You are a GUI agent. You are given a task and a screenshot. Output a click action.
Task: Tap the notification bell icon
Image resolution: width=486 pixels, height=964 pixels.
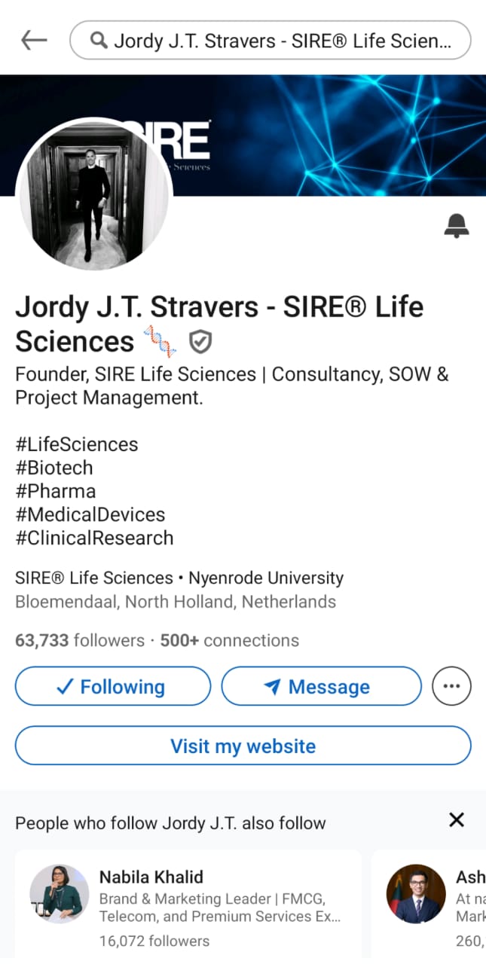tap(456, 225)
